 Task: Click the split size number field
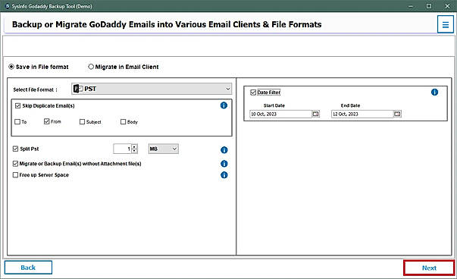point(123,149)
